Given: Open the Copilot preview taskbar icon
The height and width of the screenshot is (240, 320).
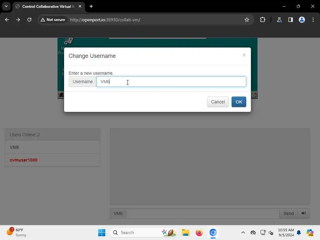Looking at the screenshot, I should [x=310, y=232].
